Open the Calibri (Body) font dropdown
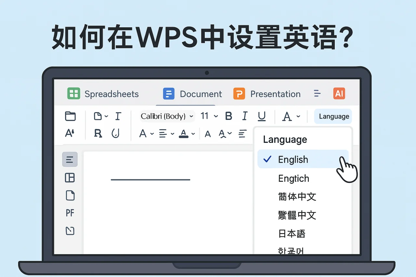416x277 pixels. (x=166, y=116)
